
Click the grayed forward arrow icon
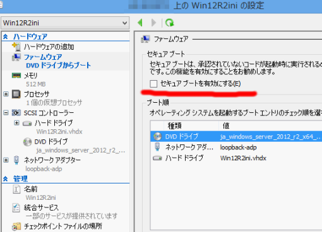click(x=154, y=23)
